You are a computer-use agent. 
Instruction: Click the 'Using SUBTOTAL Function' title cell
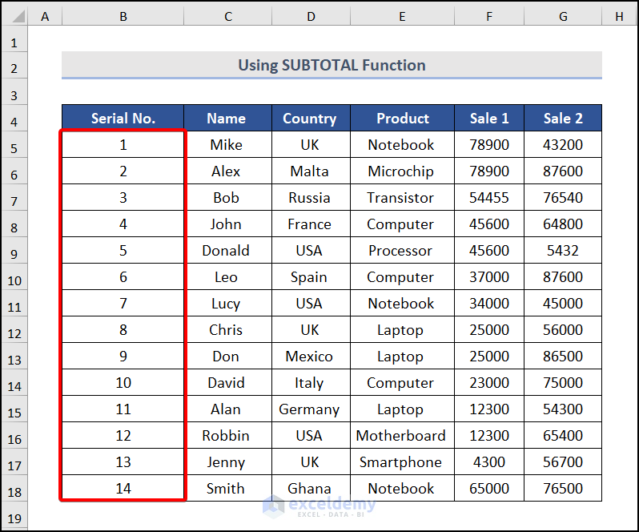332,65
